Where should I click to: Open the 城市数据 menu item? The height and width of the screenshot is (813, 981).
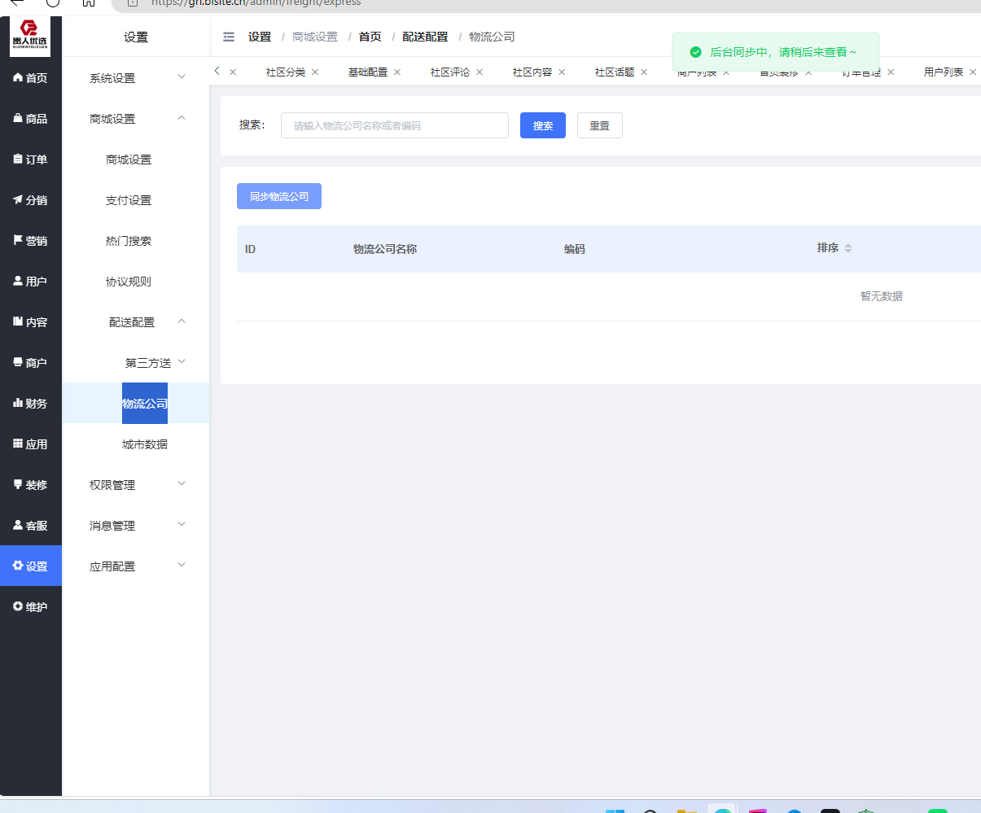coord(145,444)
